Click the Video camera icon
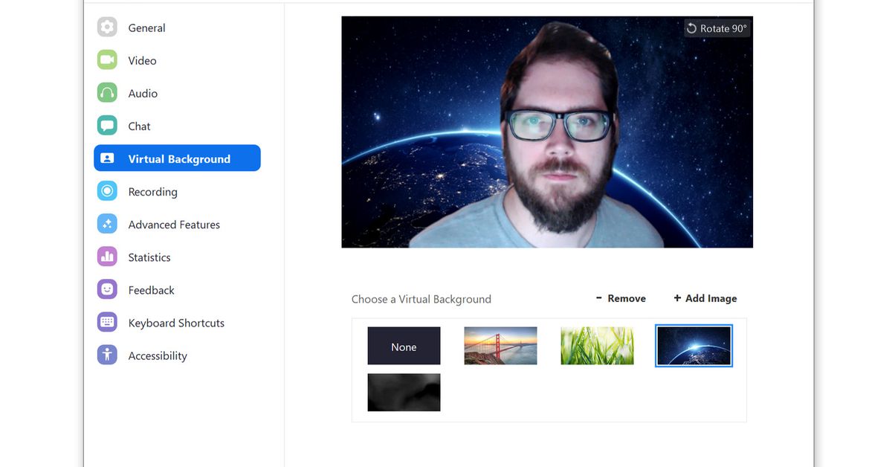Viewport: 892px width, 467px height. pos(107,60)
